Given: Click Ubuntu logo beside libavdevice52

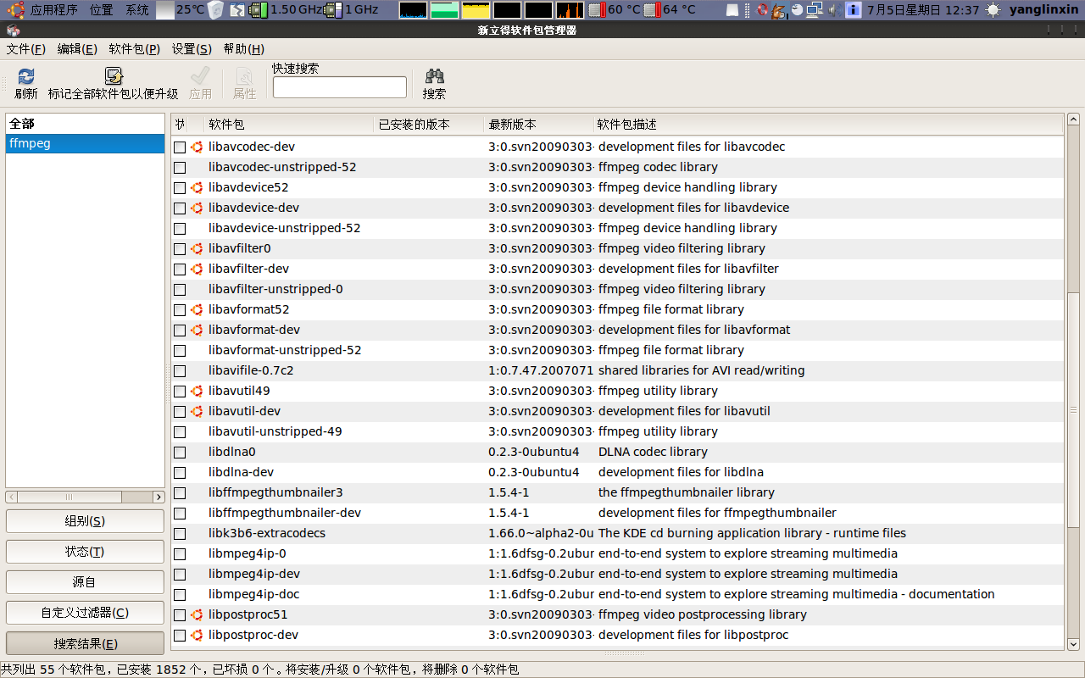Looking at the screenshot, I should 197,187.
